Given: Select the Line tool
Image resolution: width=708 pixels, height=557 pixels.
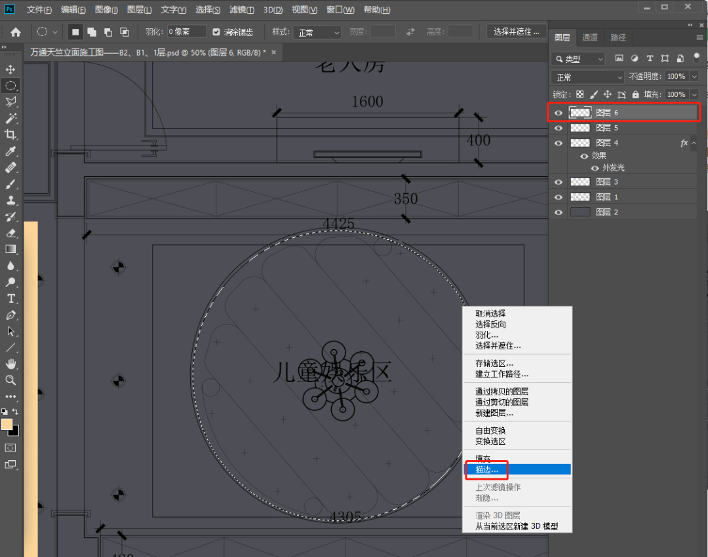Looking at the screenshot, I should [x=10, y=347].
